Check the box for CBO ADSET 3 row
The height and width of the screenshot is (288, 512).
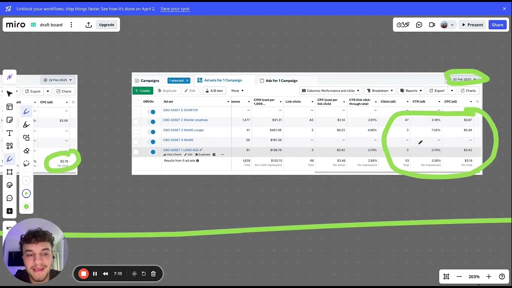click(136, 132)
